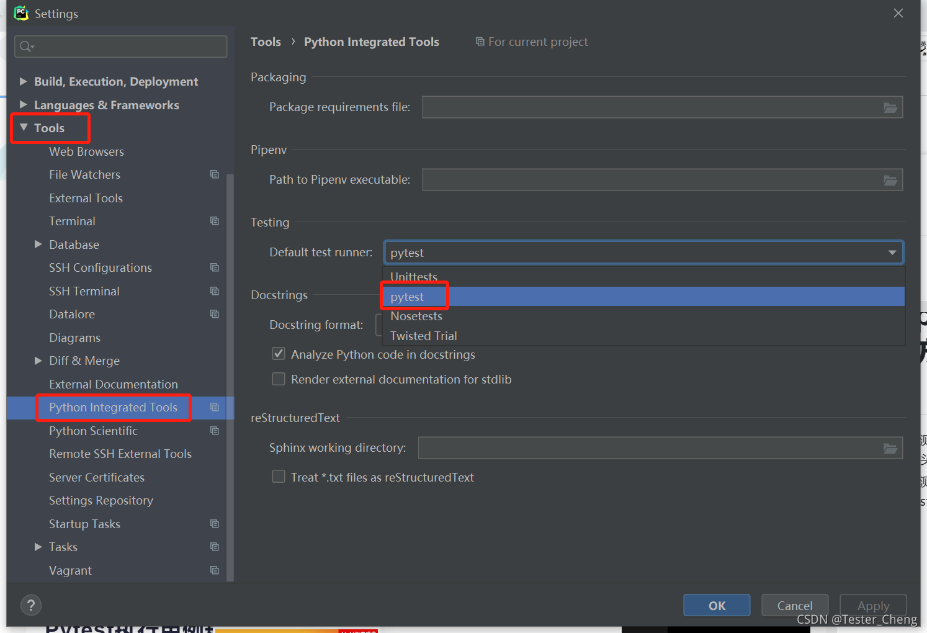Screen dimensions: 927x633
Task: Open the Docstring format dropdown
Action: pos(379,325)
